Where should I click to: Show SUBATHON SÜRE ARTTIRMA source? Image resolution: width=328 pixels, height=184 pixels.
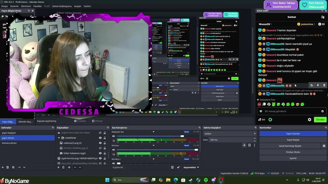pos(100,133)
